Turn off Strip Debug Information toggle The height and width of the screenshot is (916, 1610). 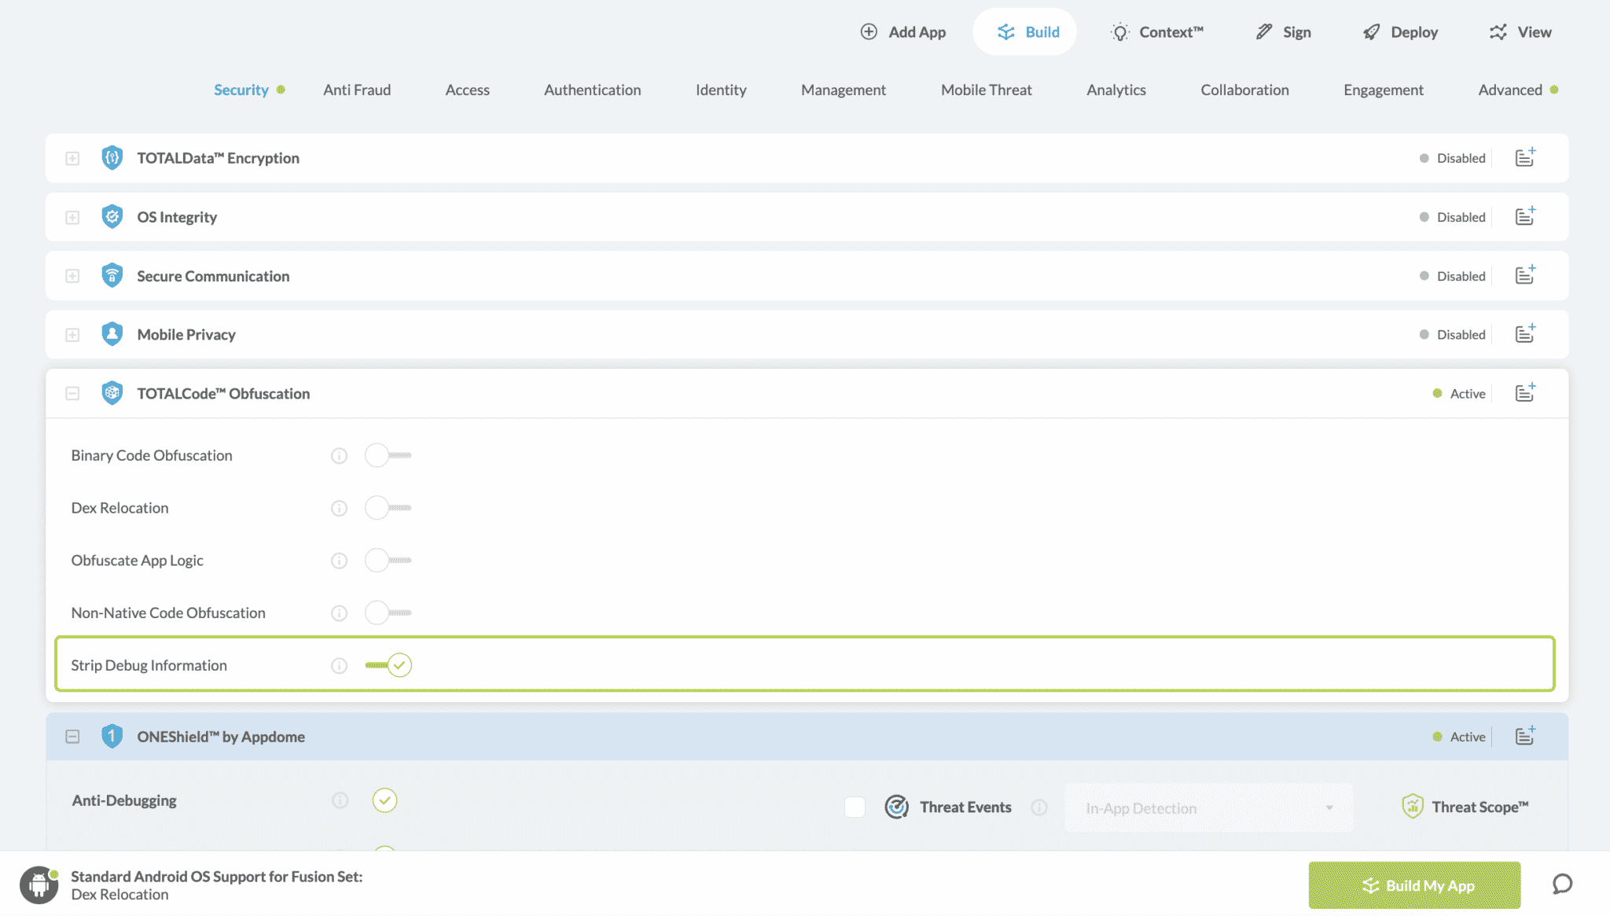coord(389,665)
